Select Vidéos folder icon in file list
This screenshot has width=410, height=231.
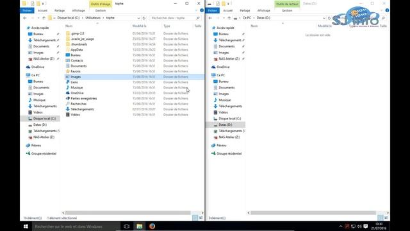click(x=68, y=115)
